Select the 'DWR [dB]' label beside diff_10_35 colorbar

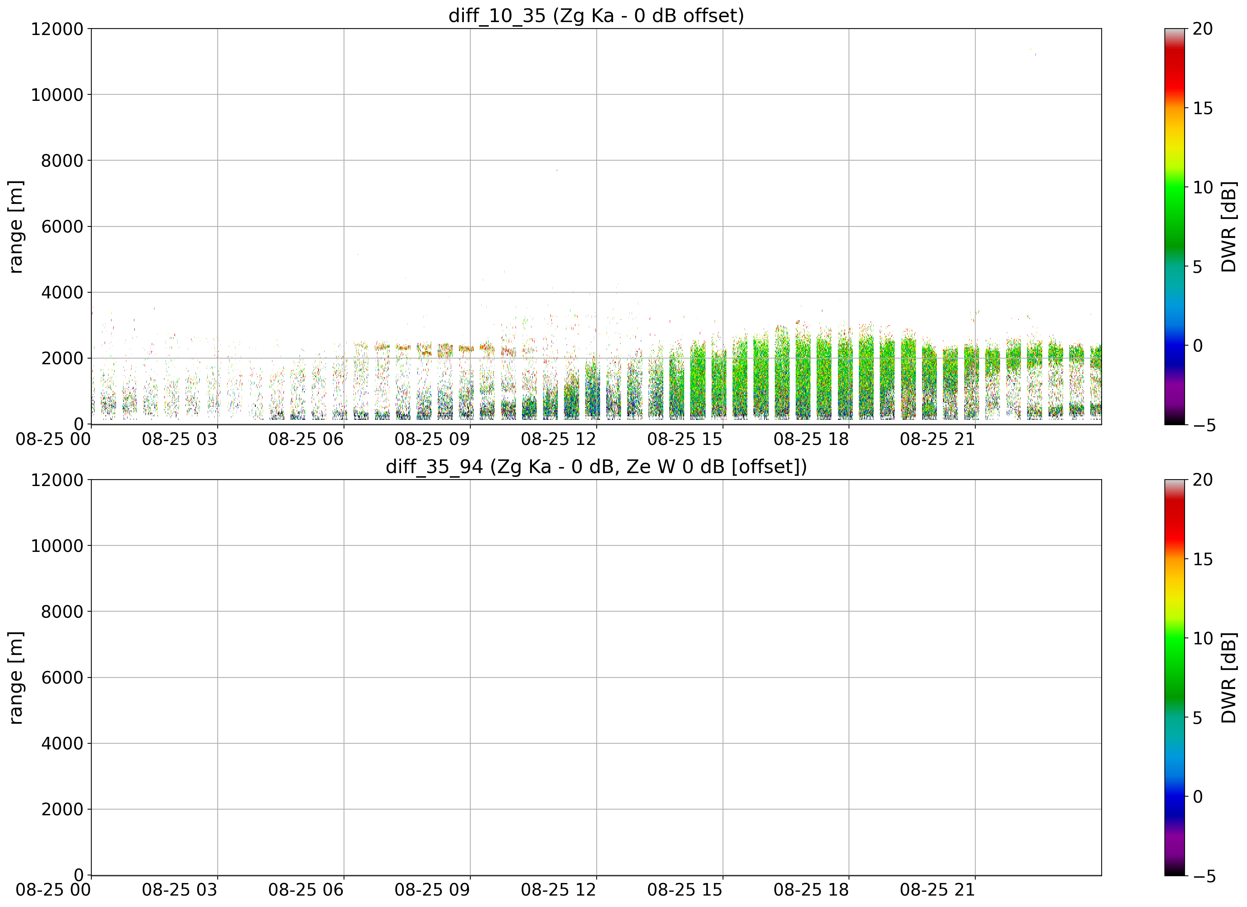click(1228, 226)
